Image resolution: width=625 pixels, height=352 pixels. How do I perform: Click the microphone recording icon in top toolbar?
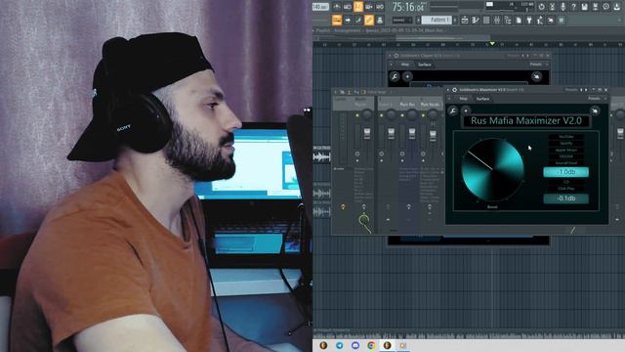tap(562, 7)
